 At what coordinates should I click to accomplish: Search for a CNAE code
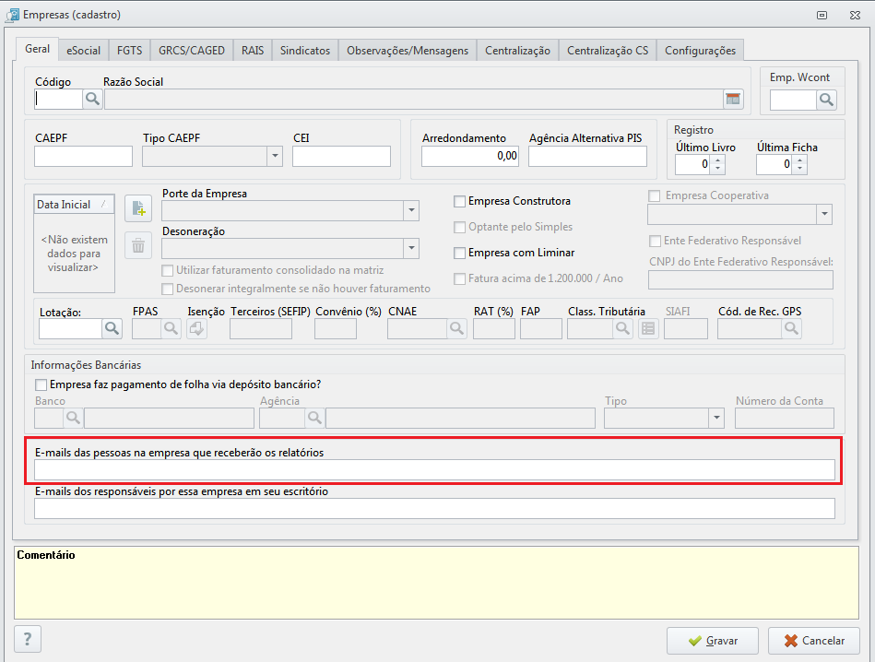(456, 328)
